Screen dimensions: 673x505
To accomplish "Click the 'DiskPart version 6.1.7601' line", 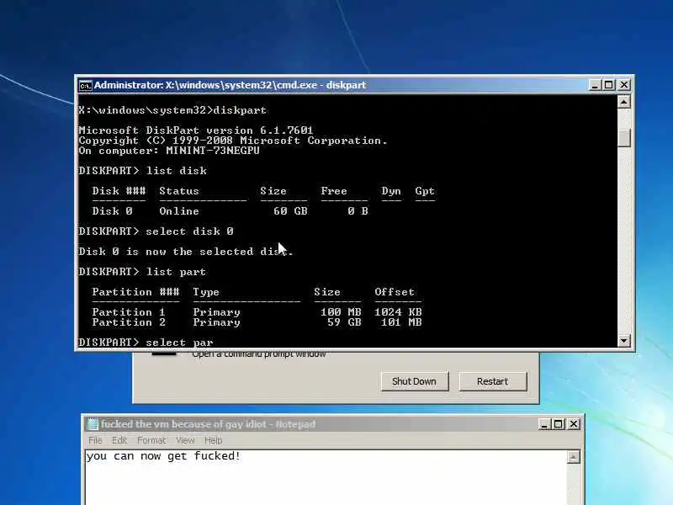I will click(x=196, y=130).
